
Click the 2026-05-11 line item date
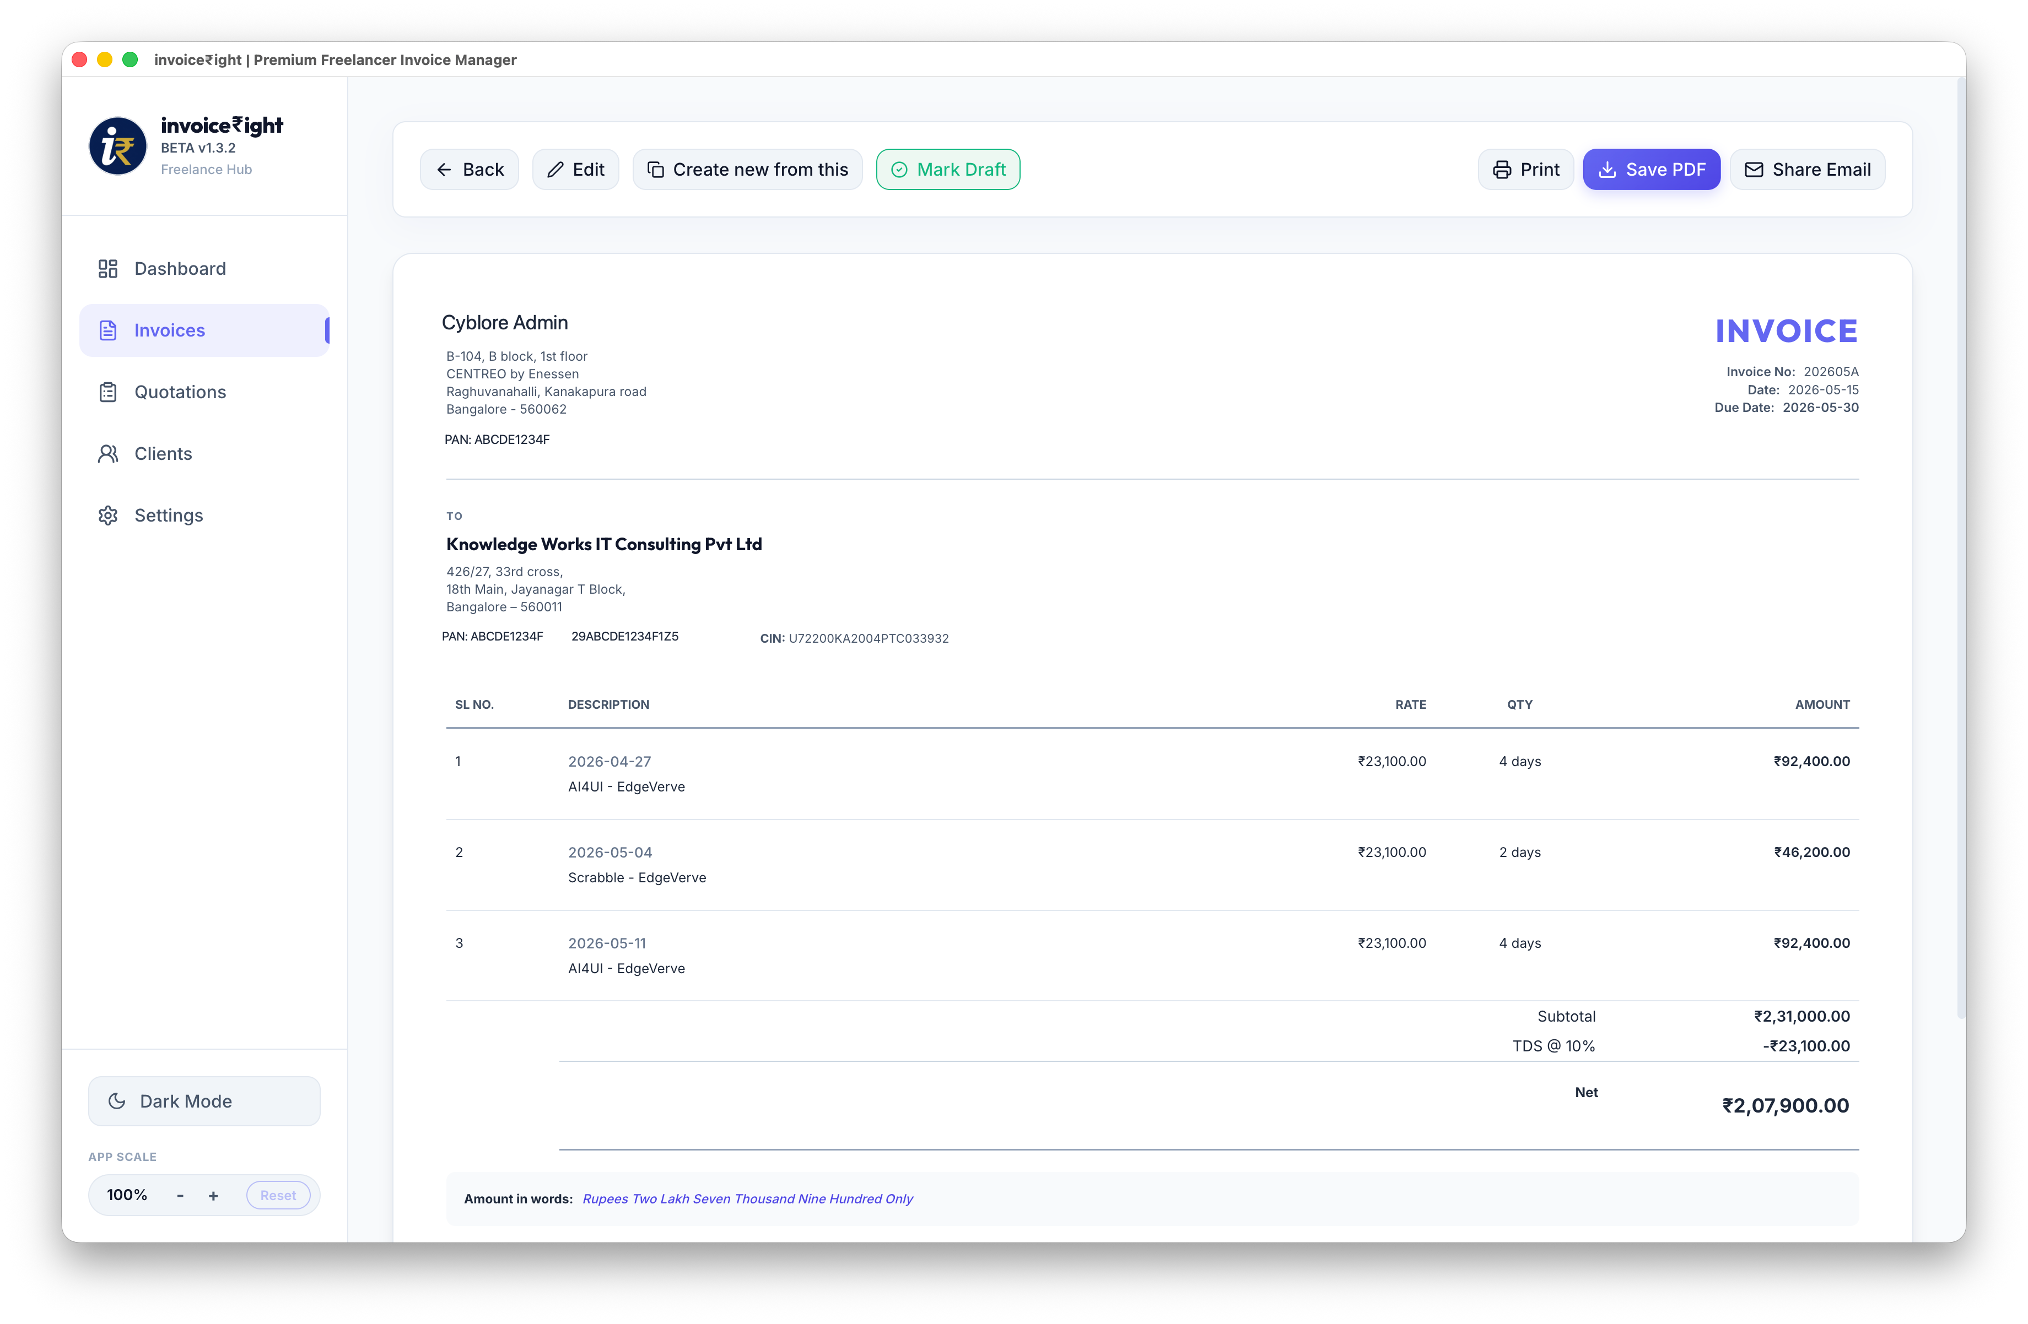pos(607,943)
